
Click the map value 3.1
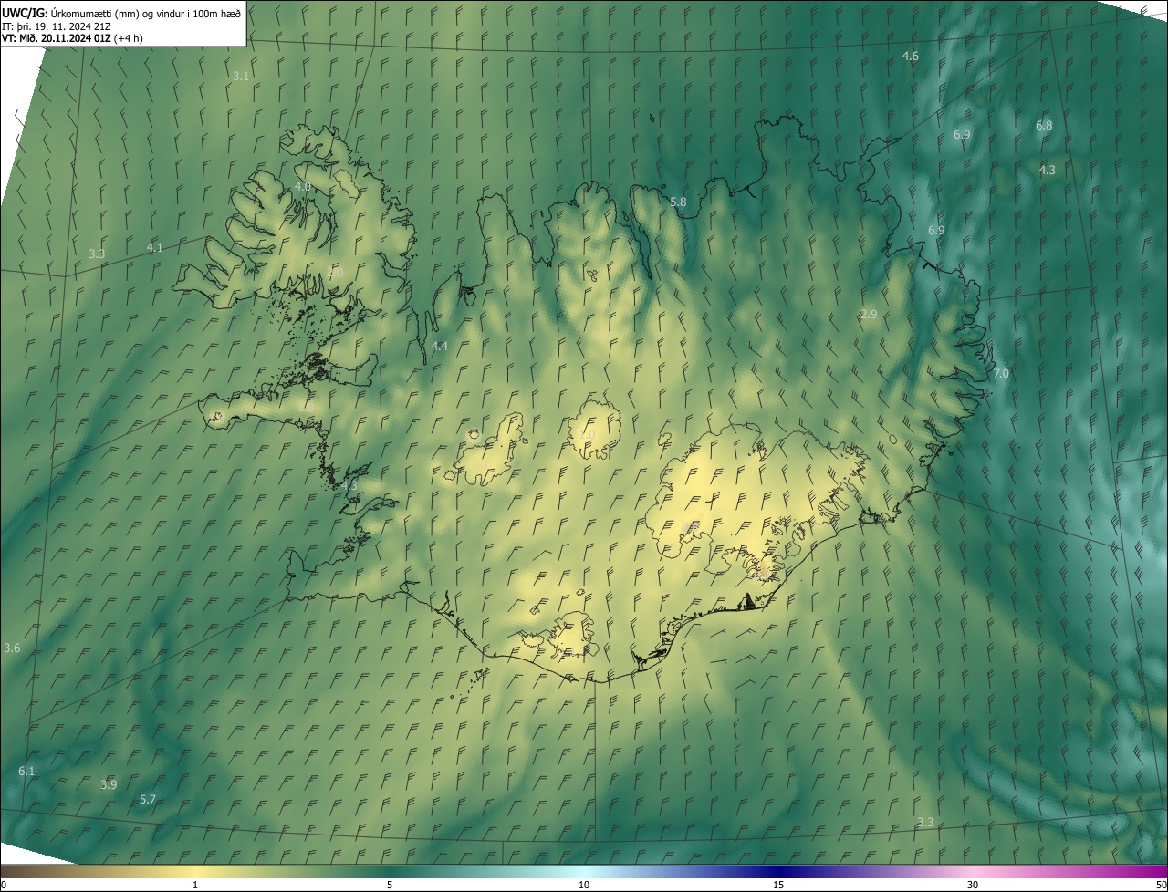coord(241,77)
